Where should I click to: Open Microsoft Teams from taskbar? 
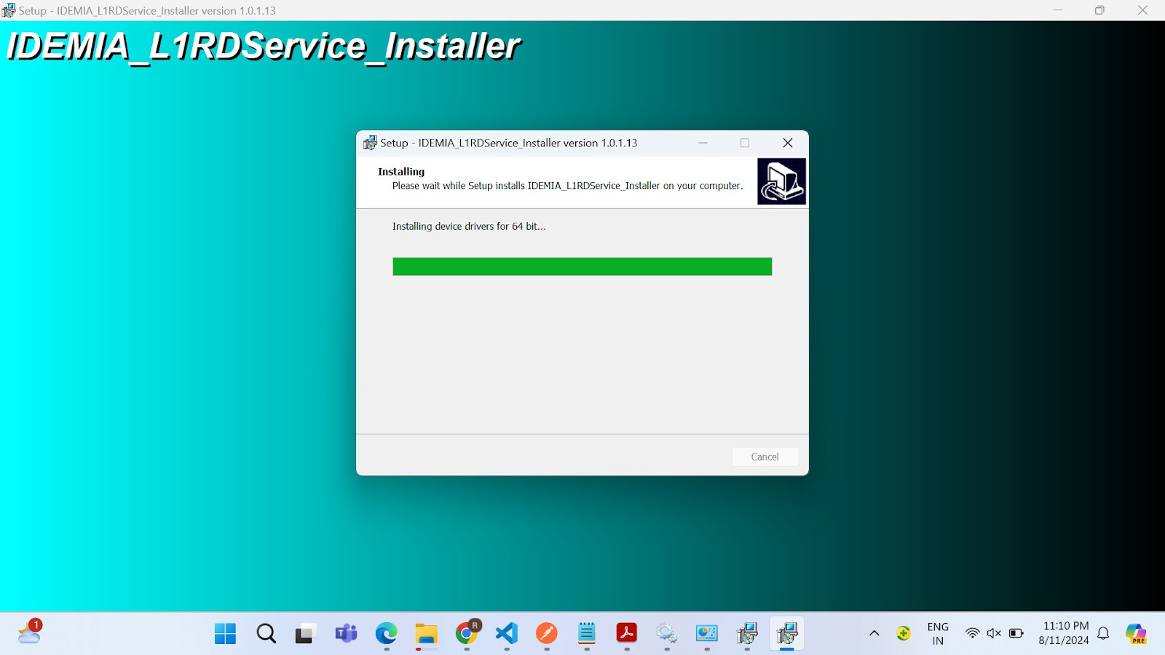click(x=346, y=634)
